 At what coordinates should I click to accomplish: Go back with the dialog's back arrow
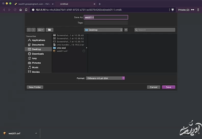pos(29,30)
